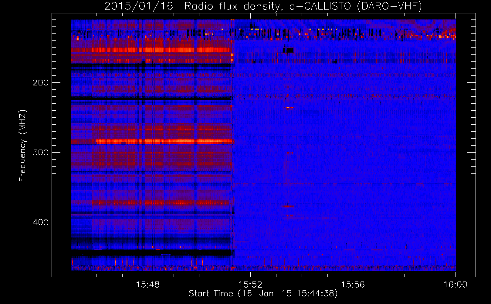Click the bright orange emission band near 285 MHz
Image resolution: width=491 pixels, height=304 pixels.
click(165, 141)
